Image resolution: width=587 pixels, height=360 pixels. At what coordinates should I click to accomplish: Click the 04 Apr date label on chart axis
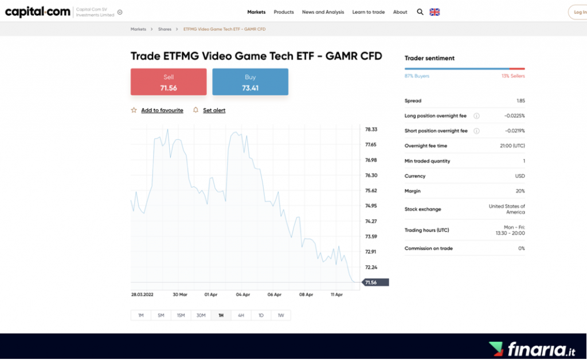243,295
